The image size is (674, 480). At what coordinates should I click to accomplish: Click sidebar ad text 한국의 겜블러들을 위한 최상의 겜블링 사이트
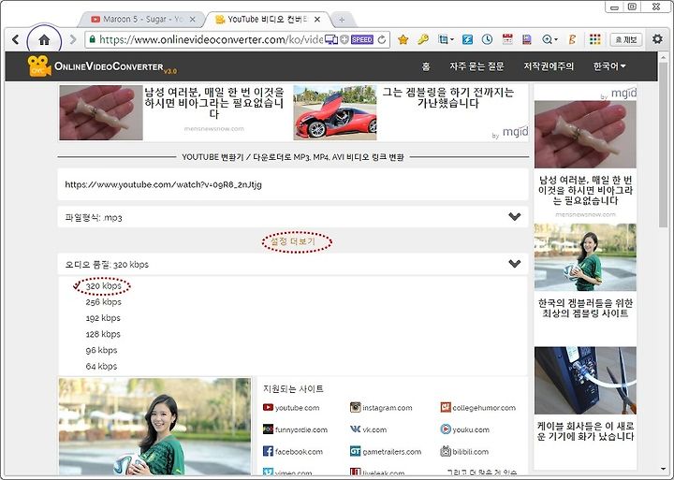coord(585,308)
